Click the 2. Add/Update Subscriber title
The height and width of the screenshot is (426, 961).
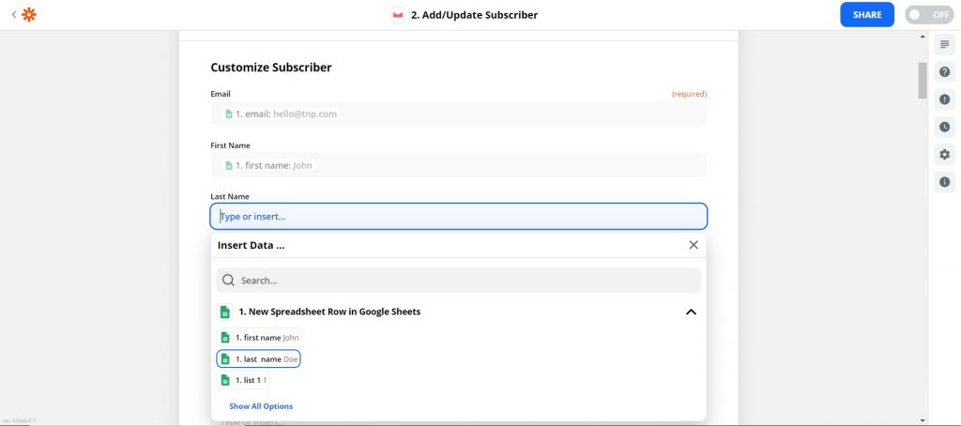pyautogui.click(x=474, y=15)
